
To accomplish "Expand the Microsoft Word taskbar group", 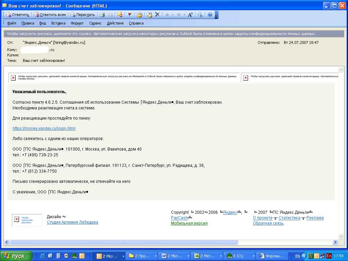I will (x=189, y=256).
